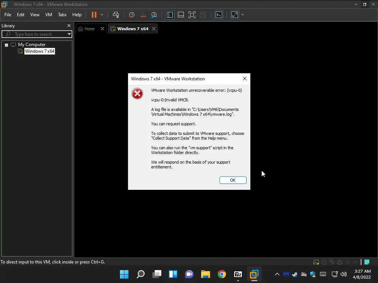Open Task View on the taskbar

click(x=157, y=274)
